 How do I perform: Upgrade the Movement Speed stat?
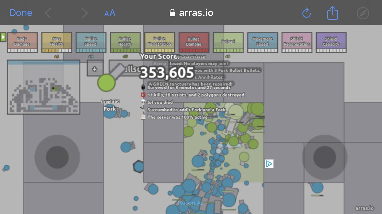click(263, 43)
